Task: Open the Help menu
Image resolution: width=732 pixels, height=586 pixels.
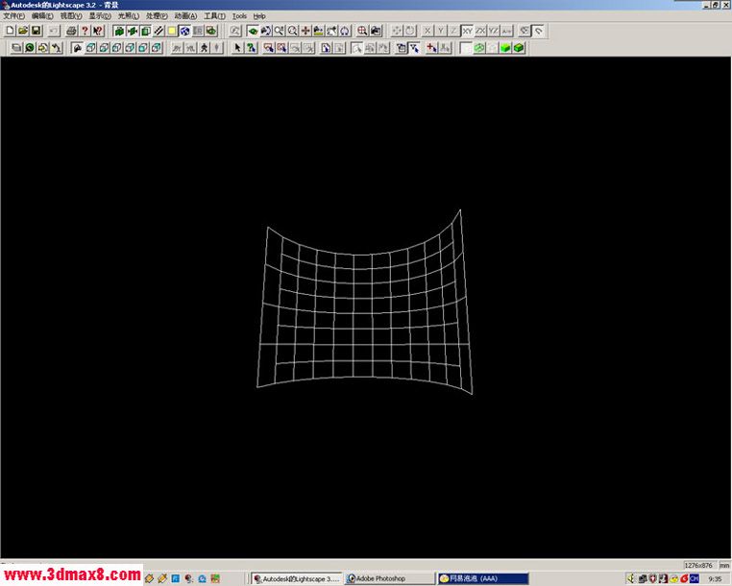Action: [x=259, y=16]
